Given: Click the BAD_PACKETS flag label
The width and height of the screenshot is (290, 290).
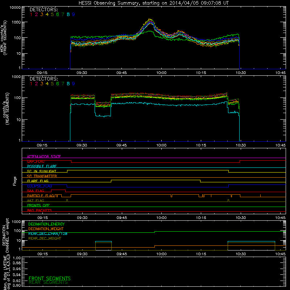Looking at the screenshot, I should pos(40,210).
